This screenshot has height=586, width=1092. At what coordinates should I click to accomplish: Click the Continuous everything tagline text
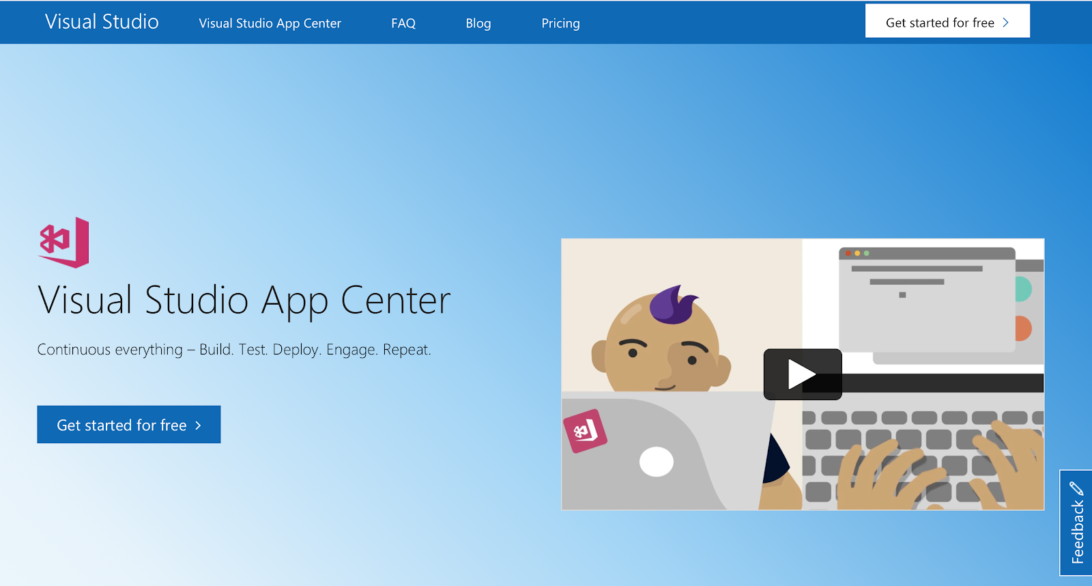[234, 350]
